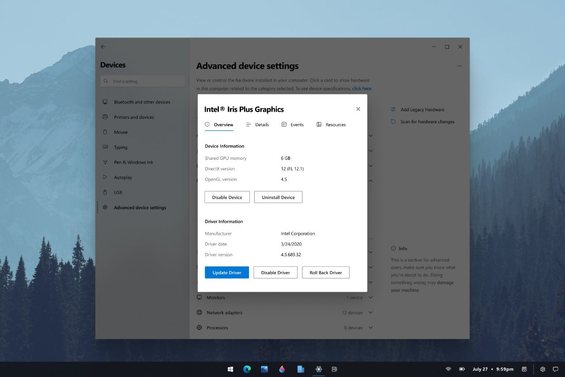
Task: Click the DirectX version 12 (FL 12.1) value
Action: [x=292, y=169]
